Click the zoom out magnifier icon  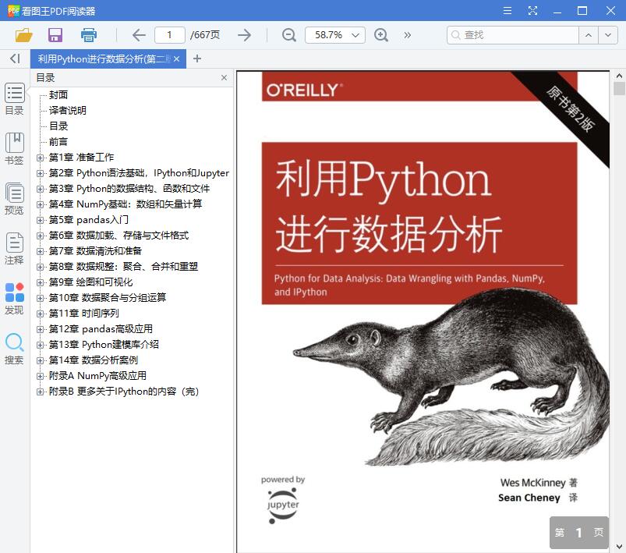(288, 35)
